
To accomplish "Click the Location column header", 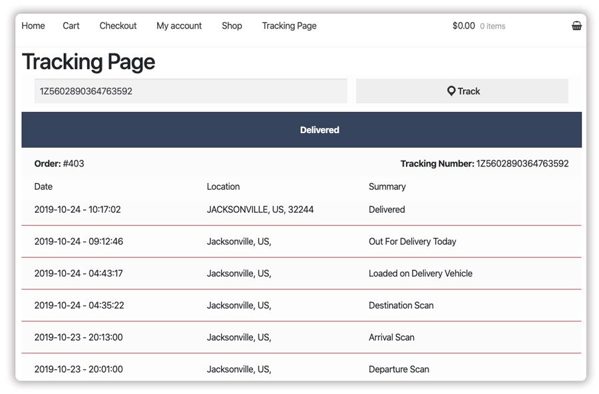I will pyautogui.click(x=223, y=186).
